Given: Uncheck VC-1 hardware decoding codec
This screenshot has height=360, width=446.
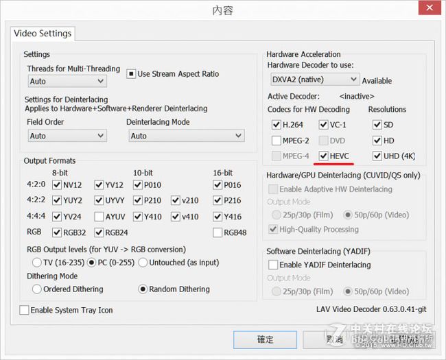Looking at the screenshot, I should [323, 125].
